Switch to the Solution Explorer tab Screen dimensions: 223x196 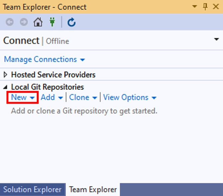click(x=32, y=190)
